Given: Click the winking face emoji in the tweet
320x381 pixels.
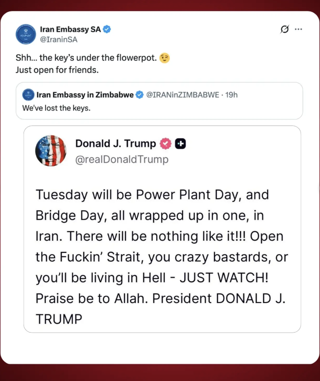Looking at the screenshot, I should (164, 58).
